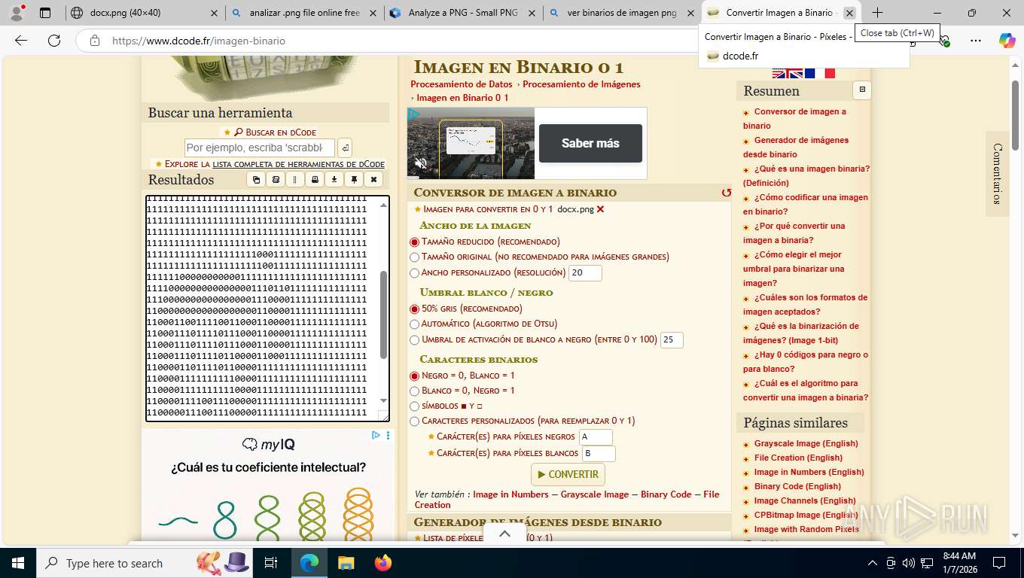Download the results
1024x578 pixels.
[334, 180]
